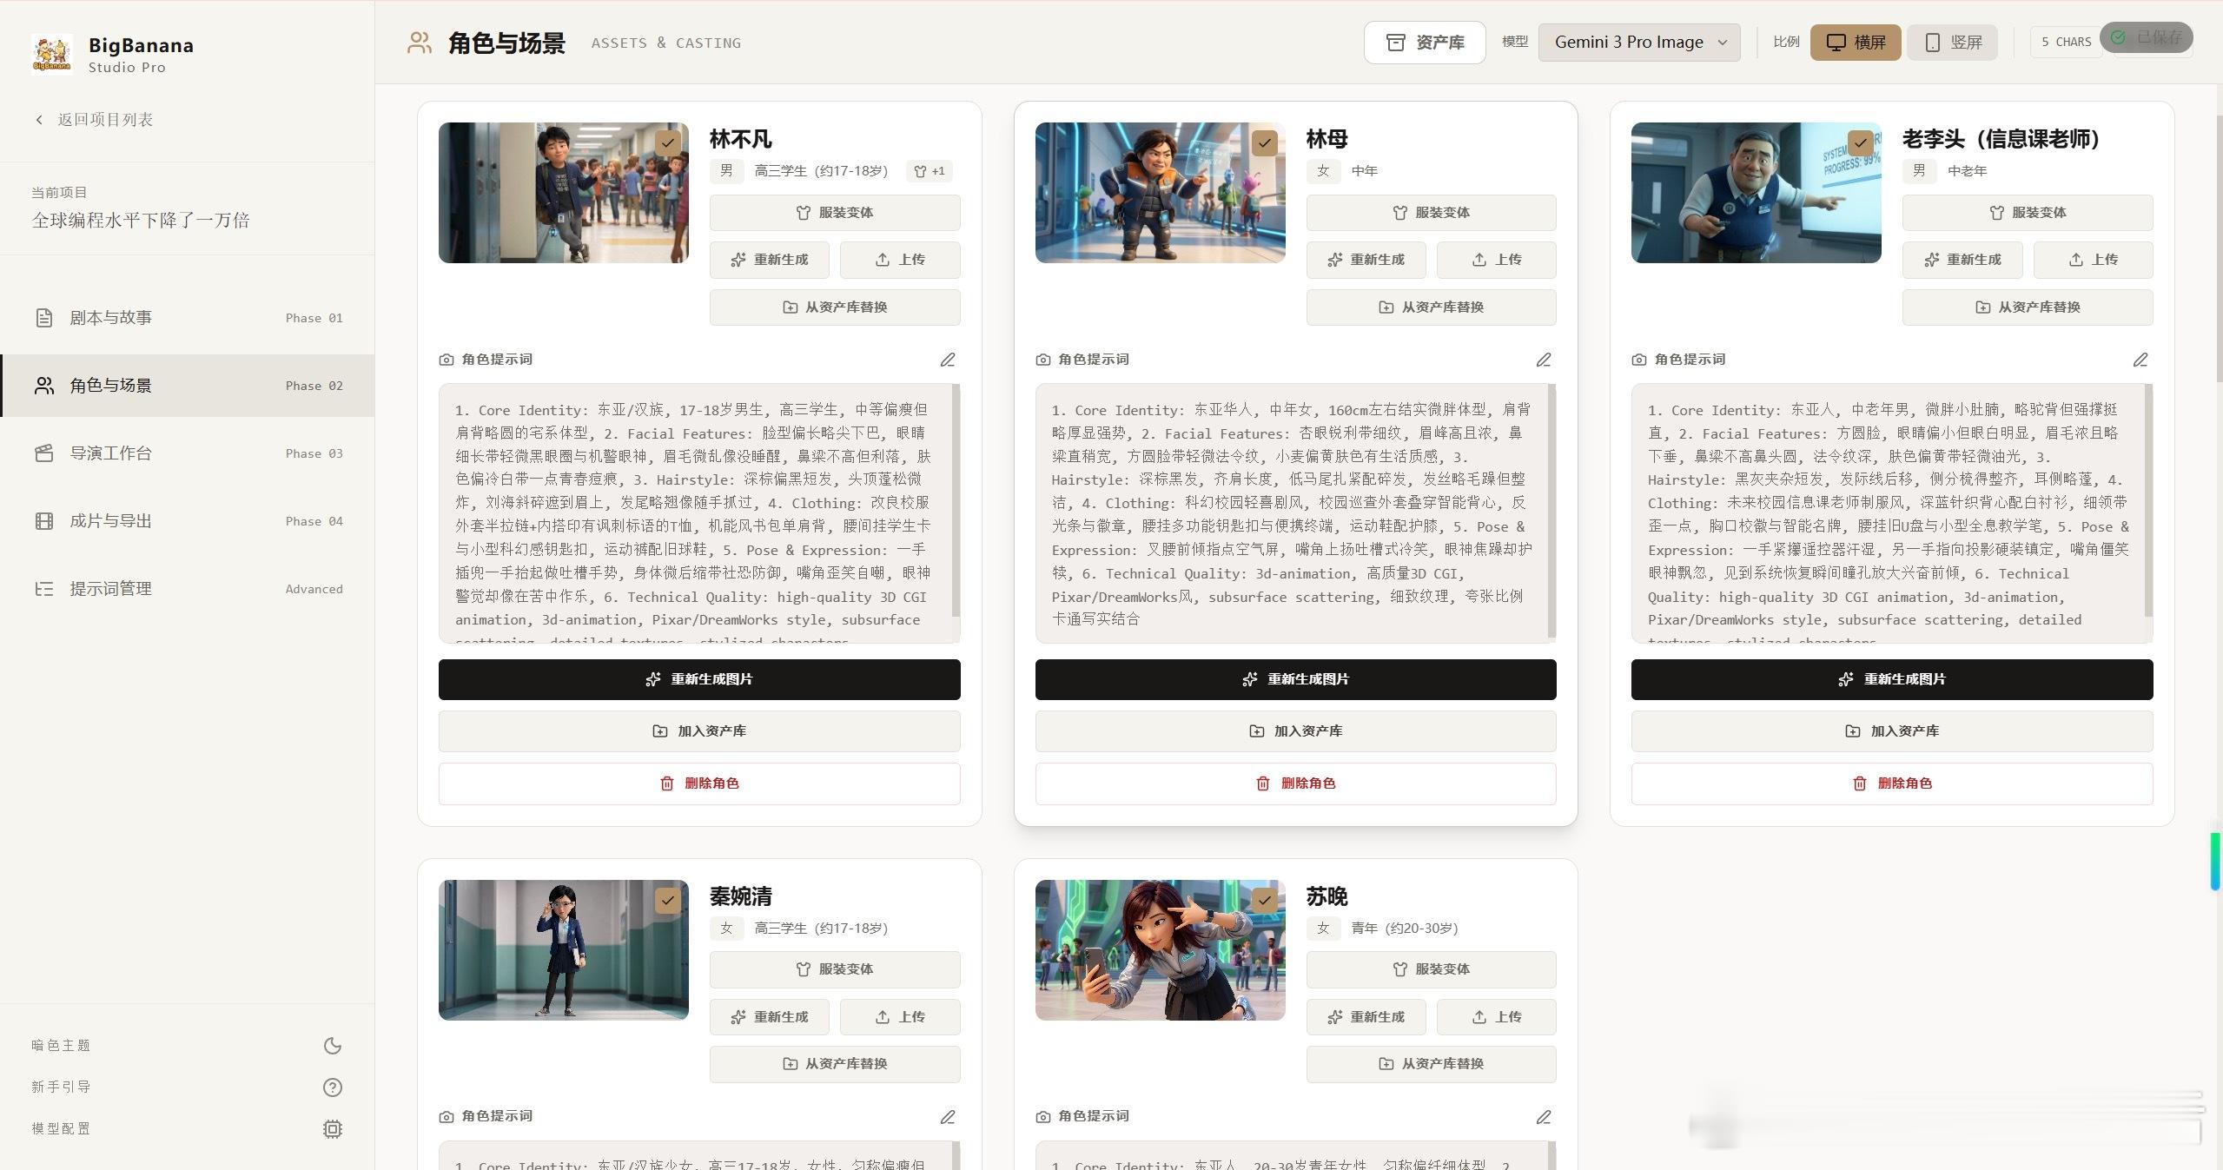Viewport: 2223px width, 1170px height.
Task: Uncheck the checkbox on 林母's image
Action: (x=1264, y=142)
